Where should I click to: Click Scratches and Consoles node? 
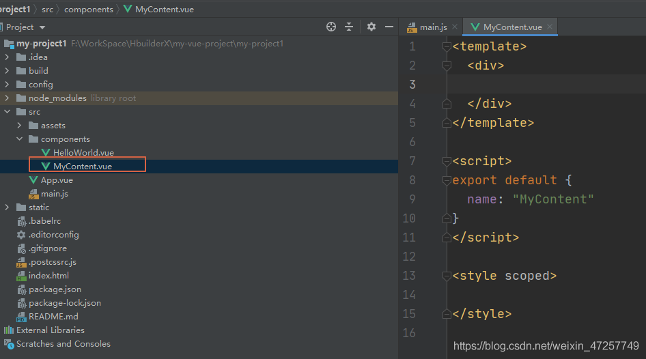pos(63,344)
